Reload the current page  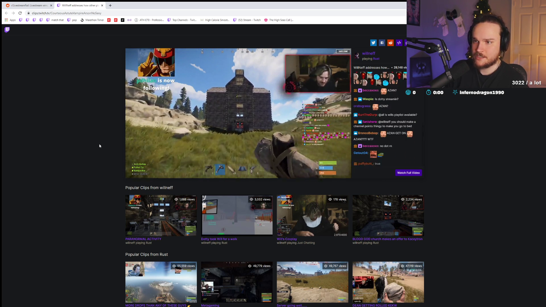pos(20,13)
